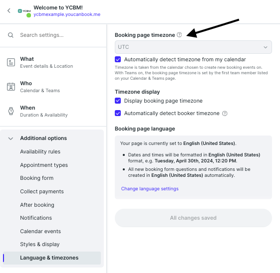This screenshot has height=273, width=280.
Task: Open Availability rules settings
Action: tap(40, 151)
